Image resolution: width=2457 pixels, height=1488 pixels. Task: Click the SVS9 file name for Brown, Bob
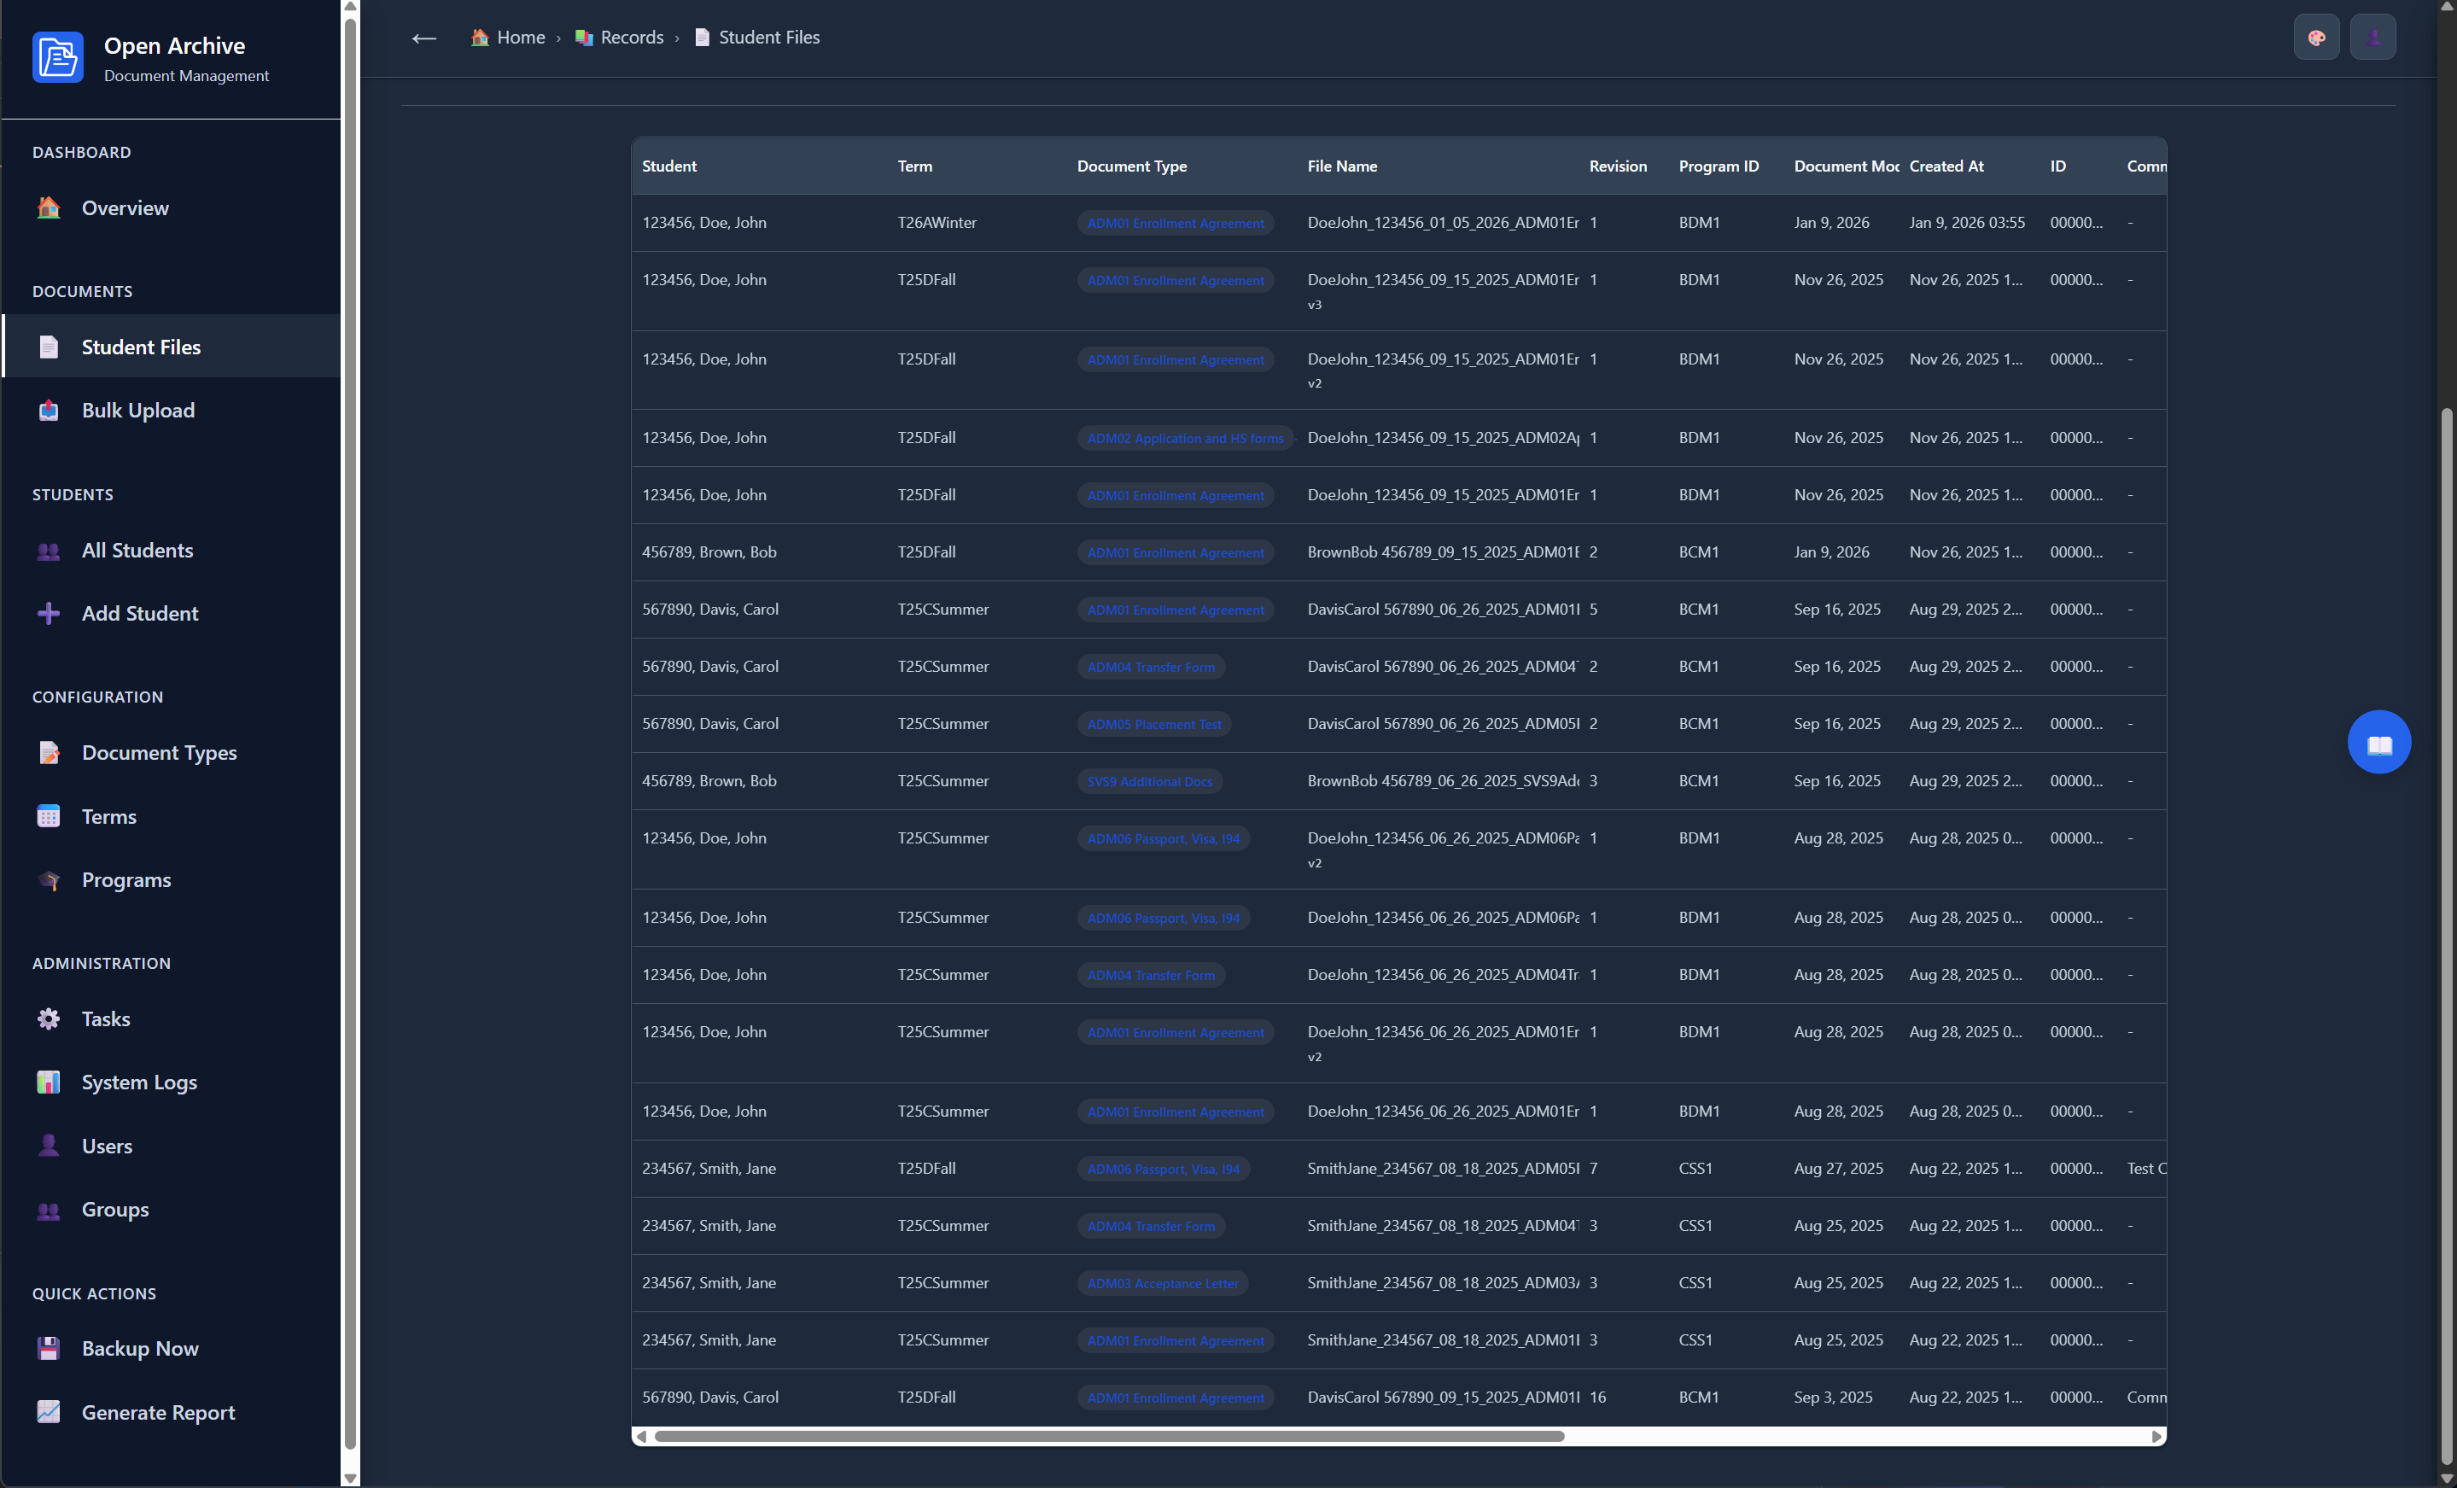click(1443, 781)
